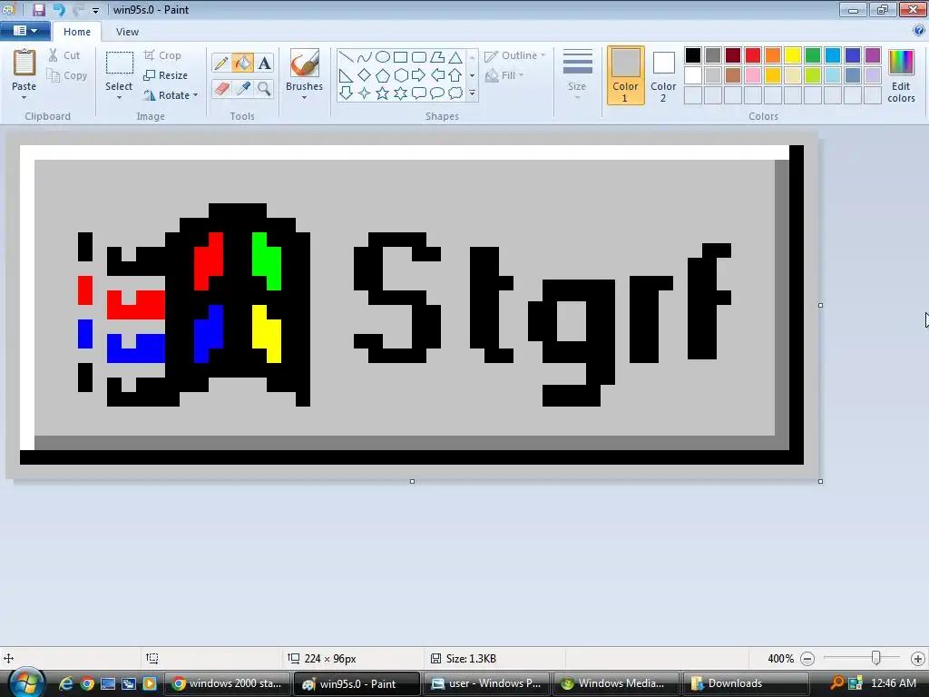Image resolution: width=929 pixels, height=697 pixels.
Task: Choose the Cloud callout shape
Action: [x=455, y=93]
